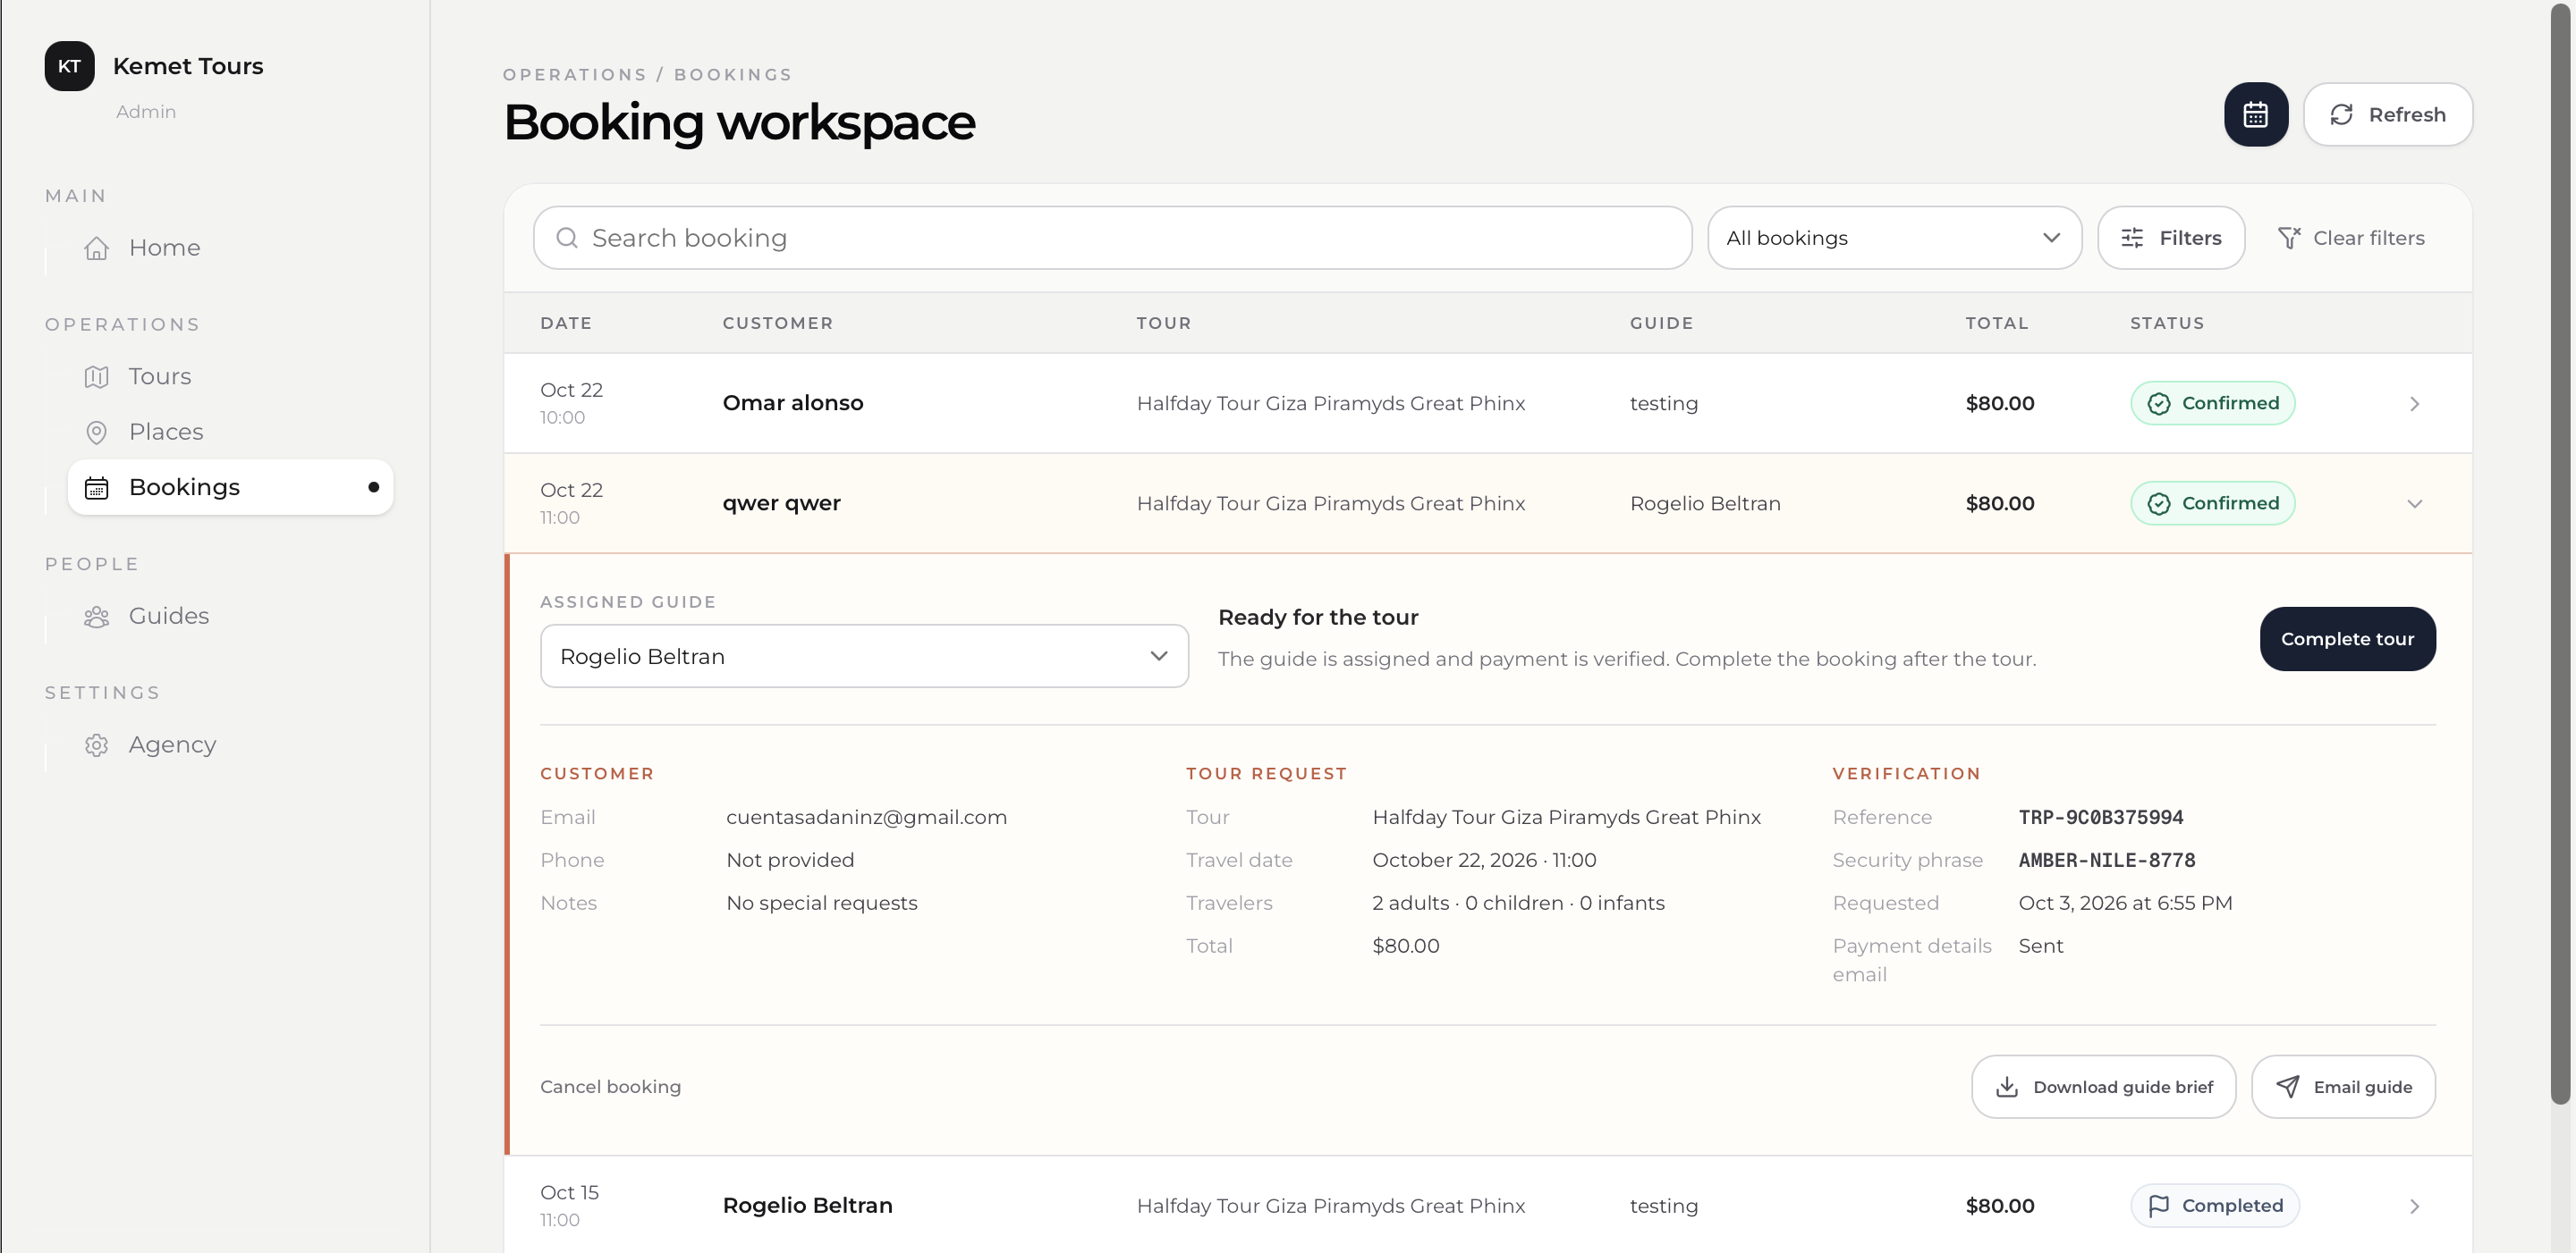This screenshot has height=1253, width=2576.
Task: Click check icon in Omar alonso Confirmed badge
Action: pyautogui.click(x=2159, y=403)
